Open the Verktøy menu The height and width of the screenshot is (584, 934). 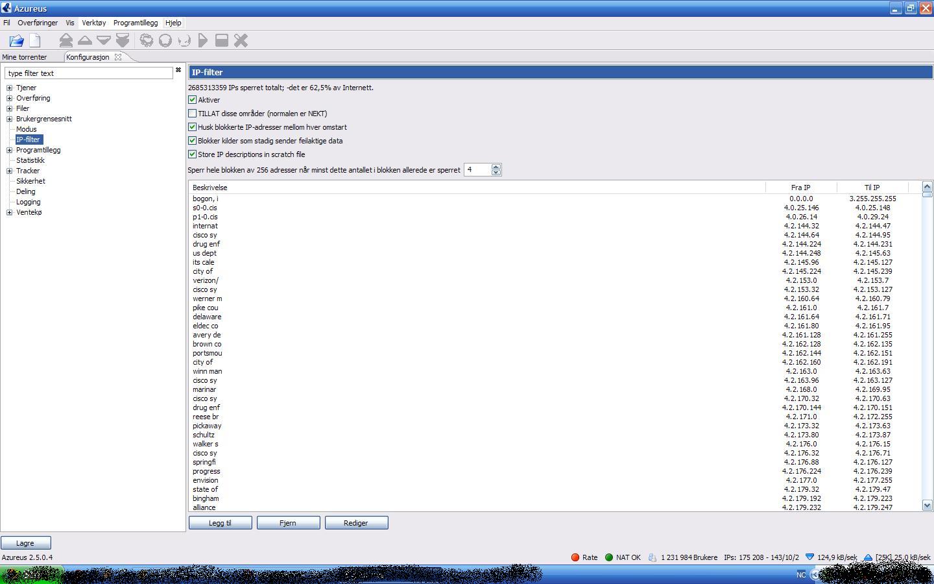(94, 23)
